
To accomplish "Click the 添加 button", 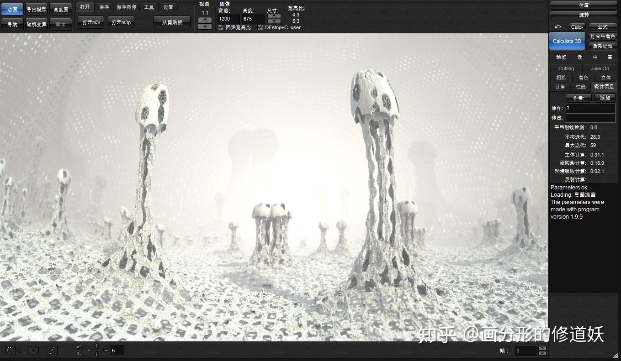I will (605, 98).
